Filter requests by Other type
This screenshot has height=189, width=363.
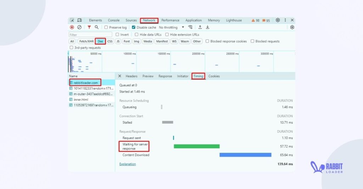point(197,41)
